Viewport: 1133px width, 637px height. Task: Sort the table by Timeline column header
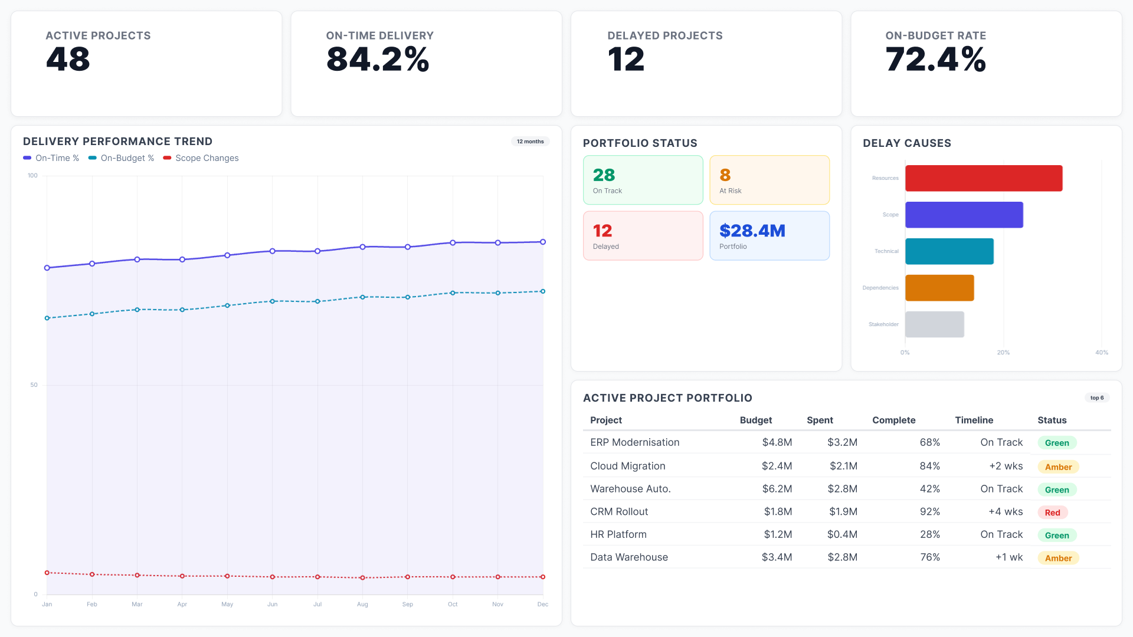(x=974, y=420)
